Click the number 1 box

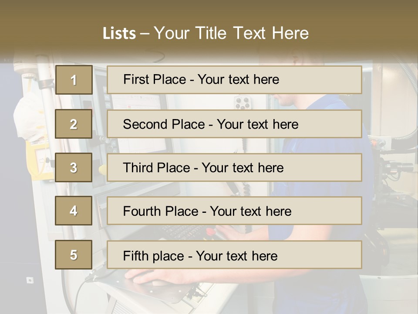click(74, 80)
